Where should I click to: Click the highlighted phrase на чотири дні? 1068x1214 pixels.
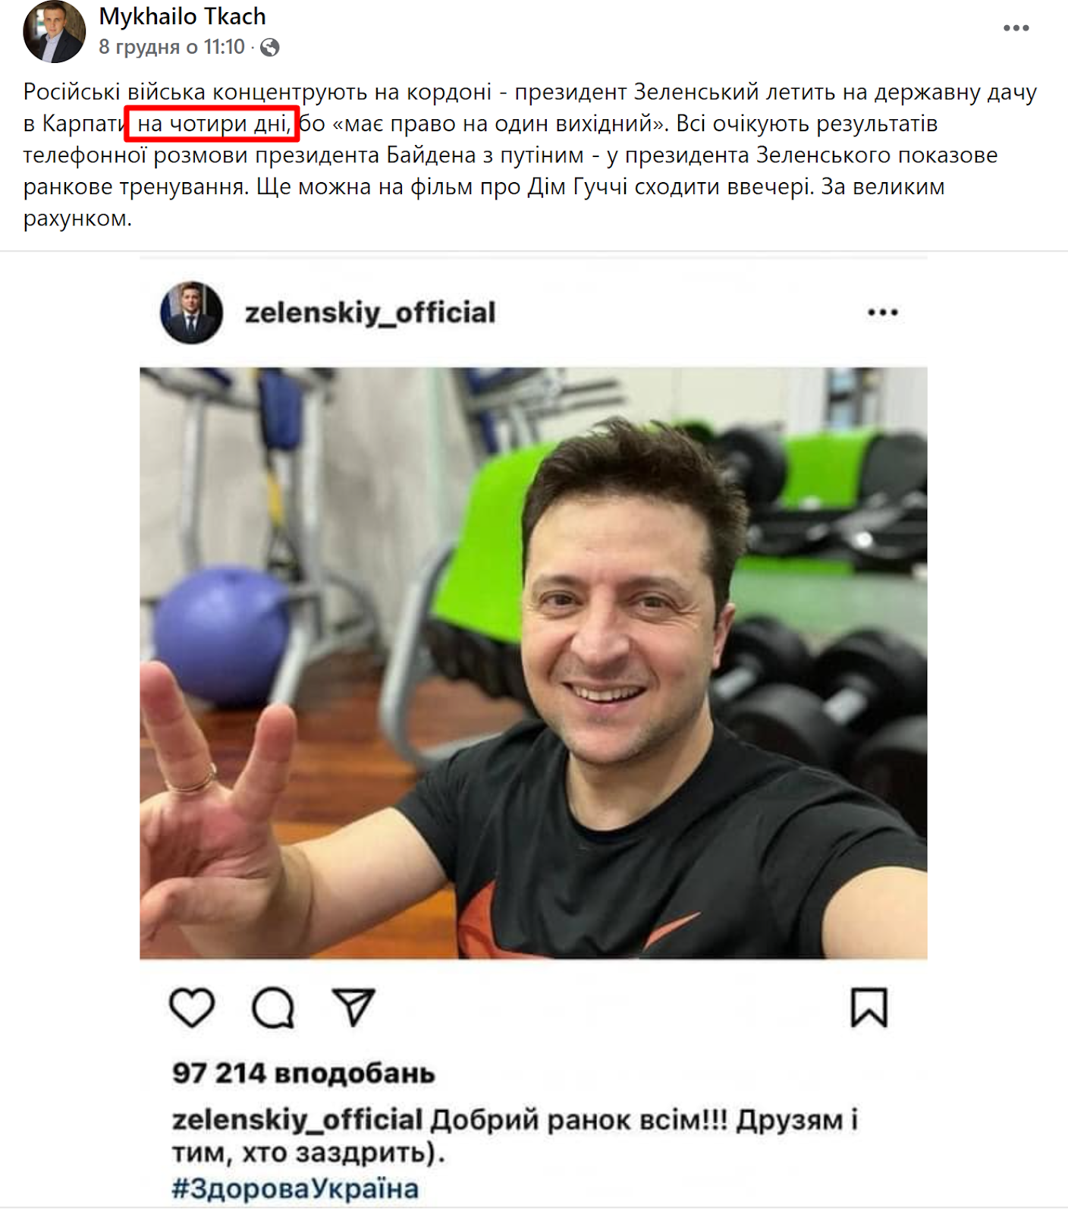click(x=212, y=123)
